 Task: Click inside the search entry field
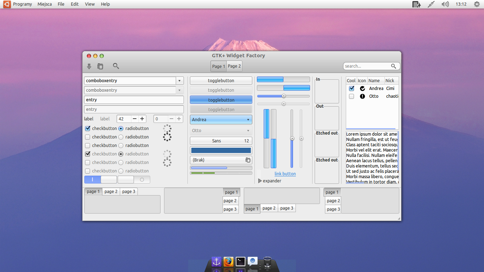tap(367, 66)
